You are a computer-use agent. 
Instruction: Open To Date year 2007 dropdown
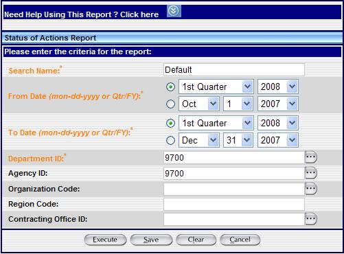pos(278,140)
